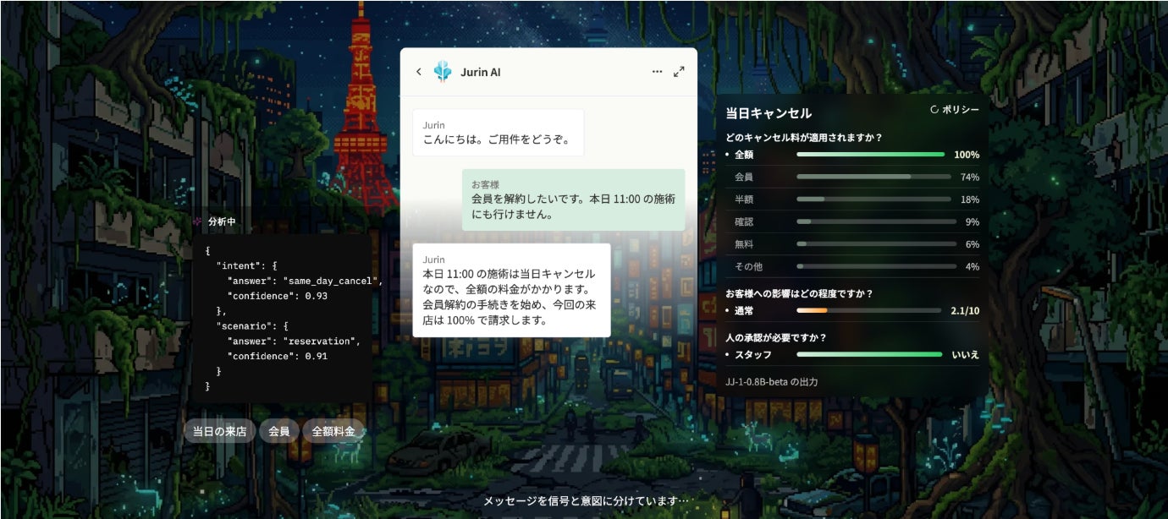Click the 半額 18% progress bar
The width and height of the screenshot is (1168, 519).
pyautogui.click(x=873, y=199)
